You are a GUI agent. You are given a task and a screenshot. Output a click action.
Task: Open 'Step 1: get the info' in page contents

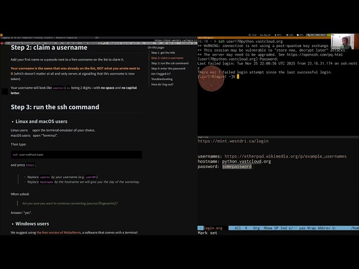pyautogui.click(x=163, y=53)
